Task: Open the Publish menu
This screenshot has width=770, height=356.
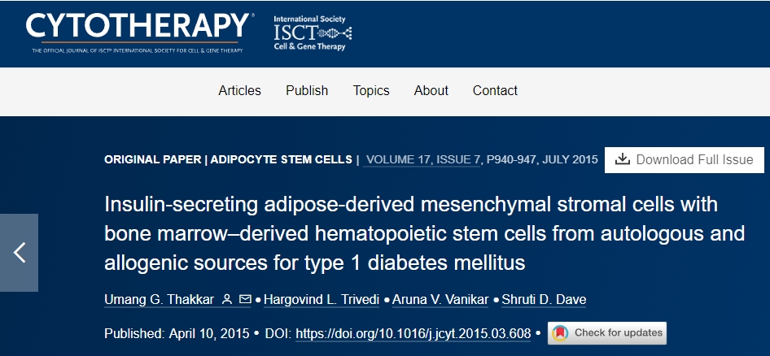Action: (x=307, y=90)
